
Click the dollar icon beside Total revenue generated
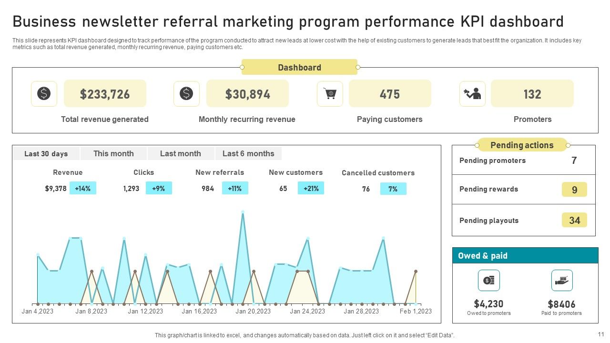click(44, 93)
